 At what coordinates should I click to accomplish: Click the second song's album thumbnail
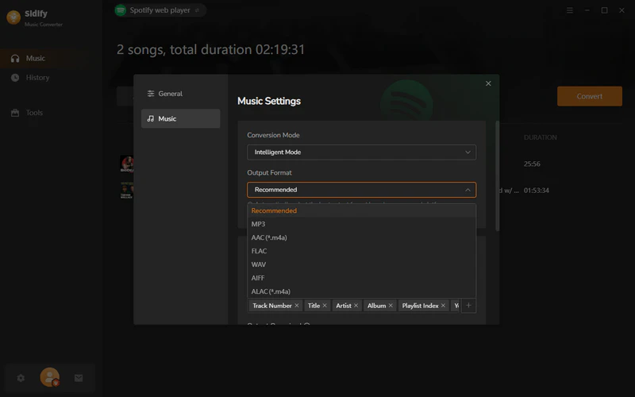click(x=127, y=191)
